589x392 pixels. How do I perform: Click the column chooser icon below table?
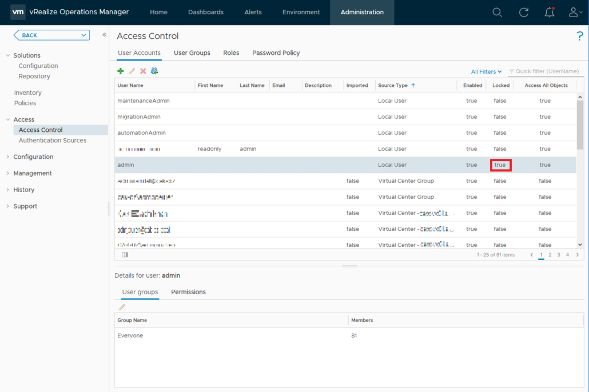(x=125, y=255)
